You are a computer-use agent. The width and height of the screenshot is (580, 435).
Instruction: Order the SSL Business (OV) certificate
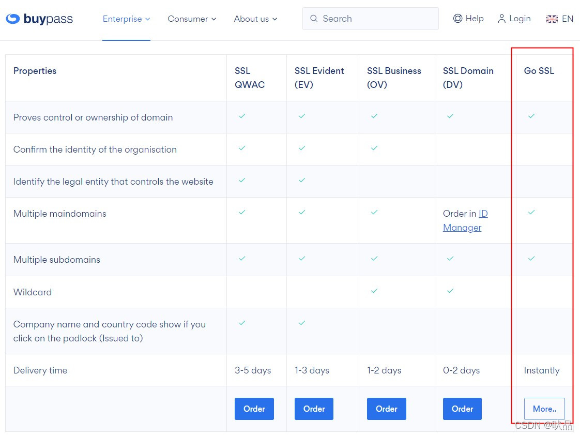point(387,409)
